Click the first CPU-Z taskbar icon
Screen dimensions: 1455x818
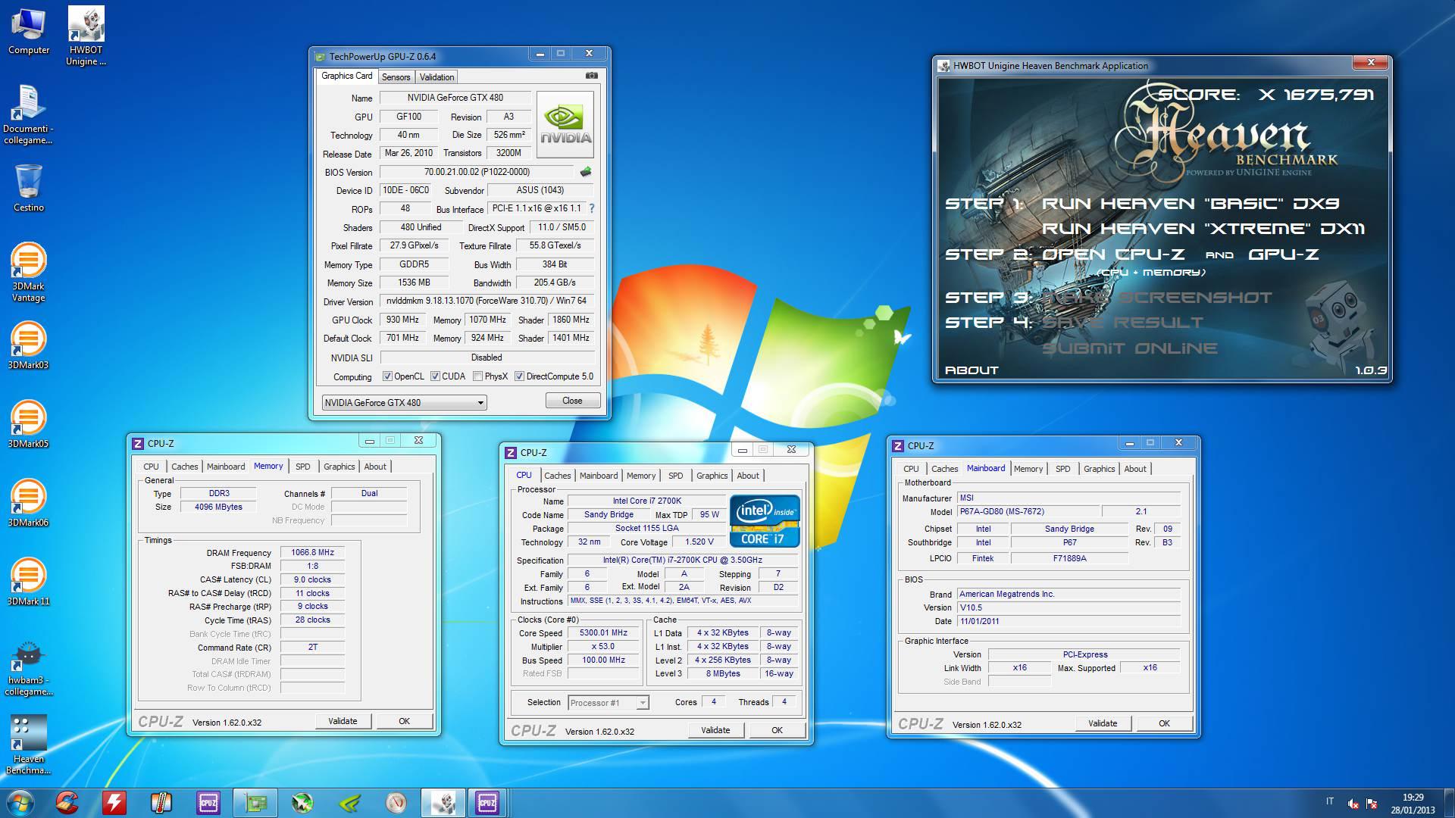208,803
